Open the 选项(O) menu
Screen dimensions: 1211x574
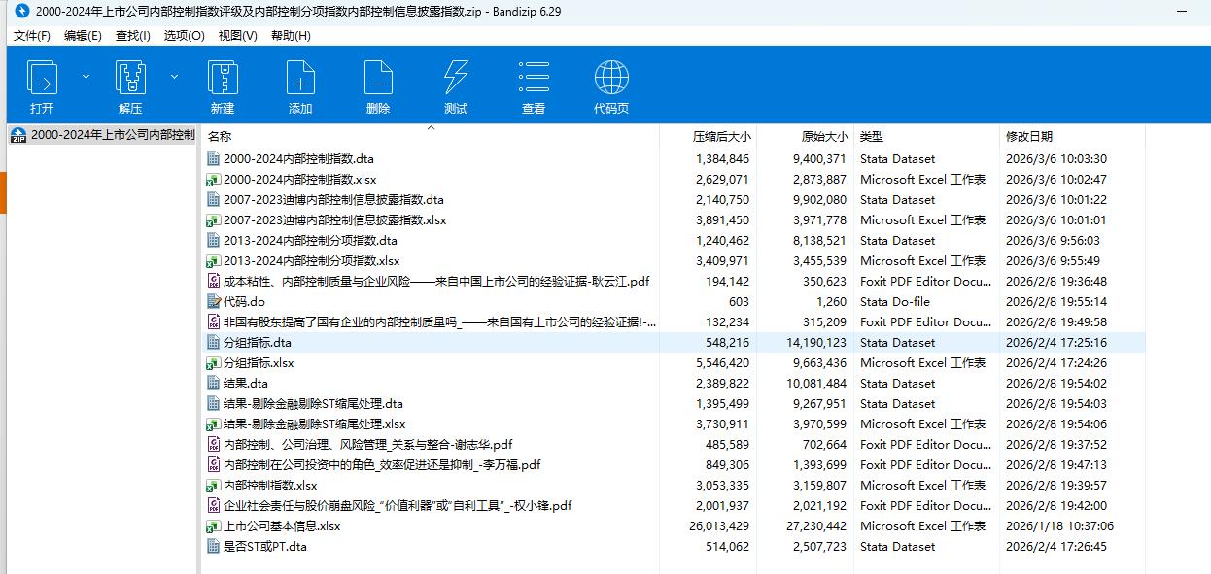pos(185,35)
